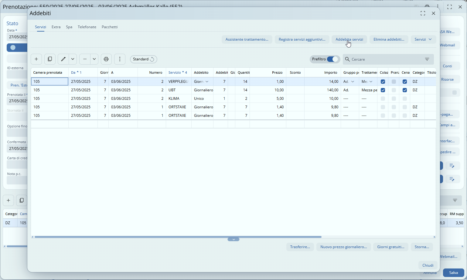Viewport: 467px width, 280px height.
Task: Collapse the panel with the chevron below the table
Action: pos(233,239)
